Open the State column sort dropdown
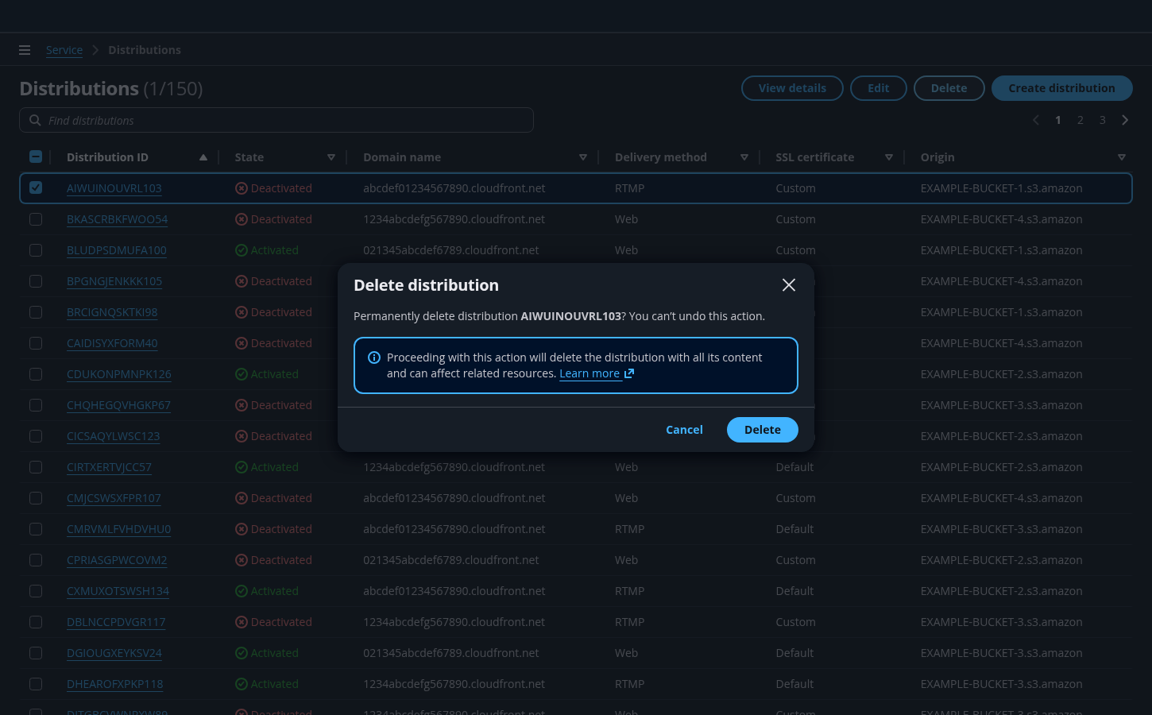Screen dimensions: 1152x715 (x=331, y=157)
